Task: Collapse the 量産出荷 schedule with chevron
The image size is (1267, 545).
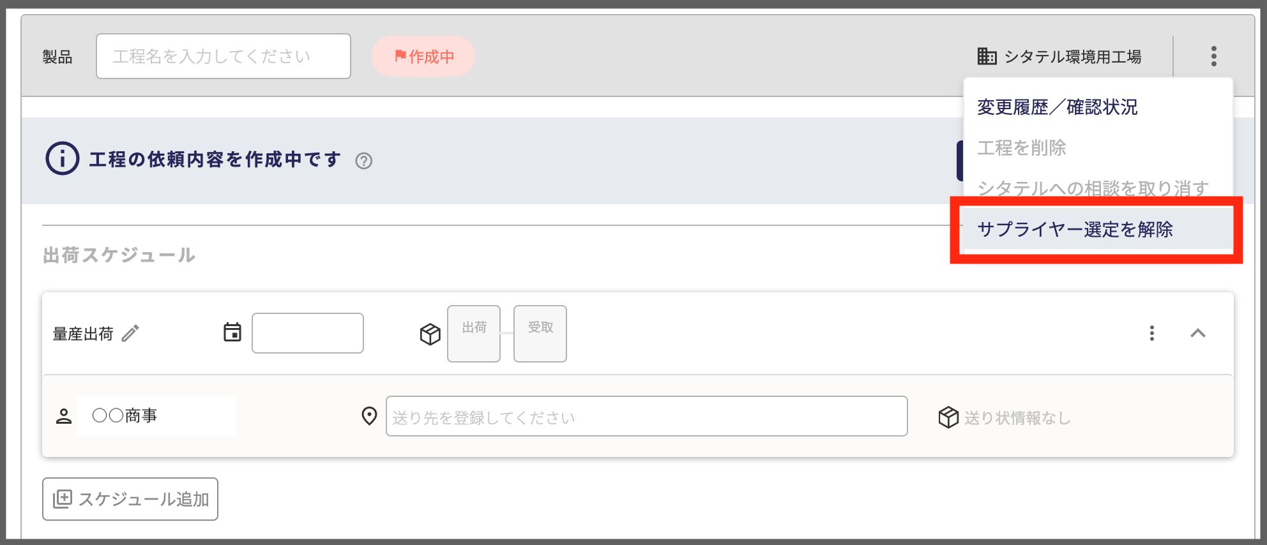Action: tap(1198, 333)
